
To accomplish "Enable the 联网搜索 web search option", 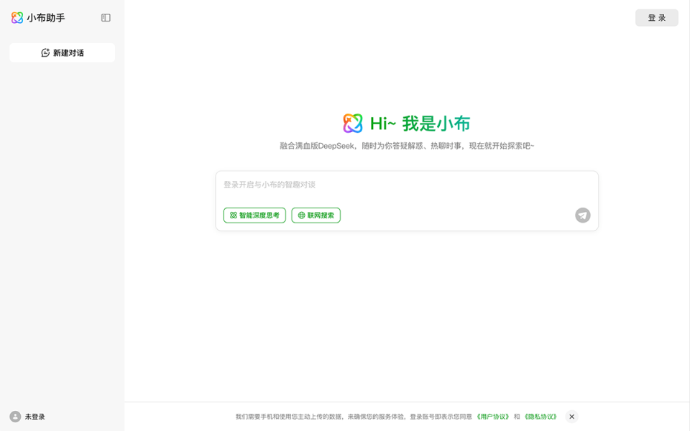I will [316, 215].
